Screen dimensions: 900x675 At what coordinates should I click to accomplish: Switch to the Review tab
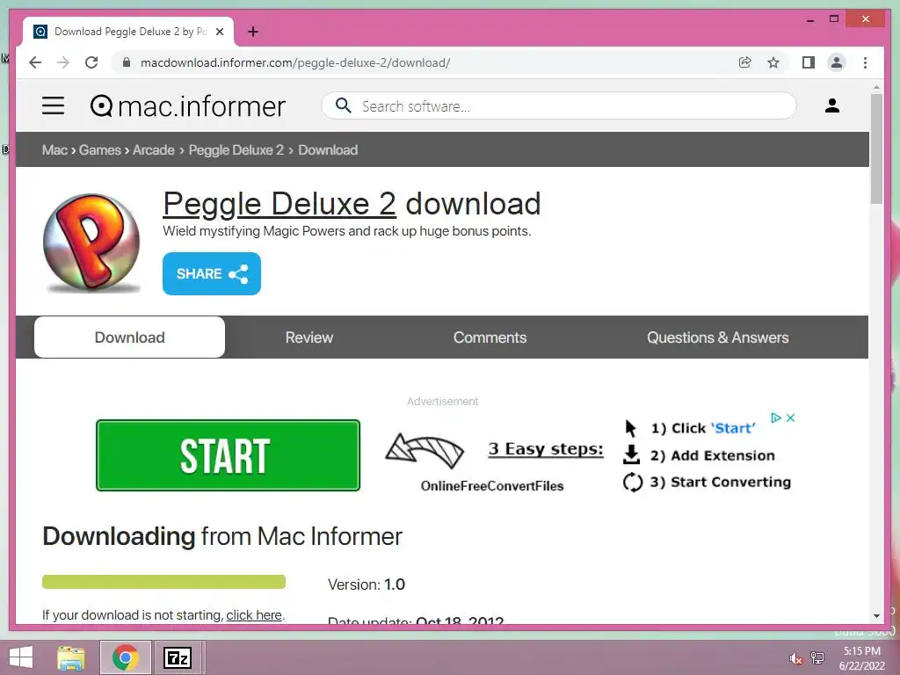tap(308, 337)
